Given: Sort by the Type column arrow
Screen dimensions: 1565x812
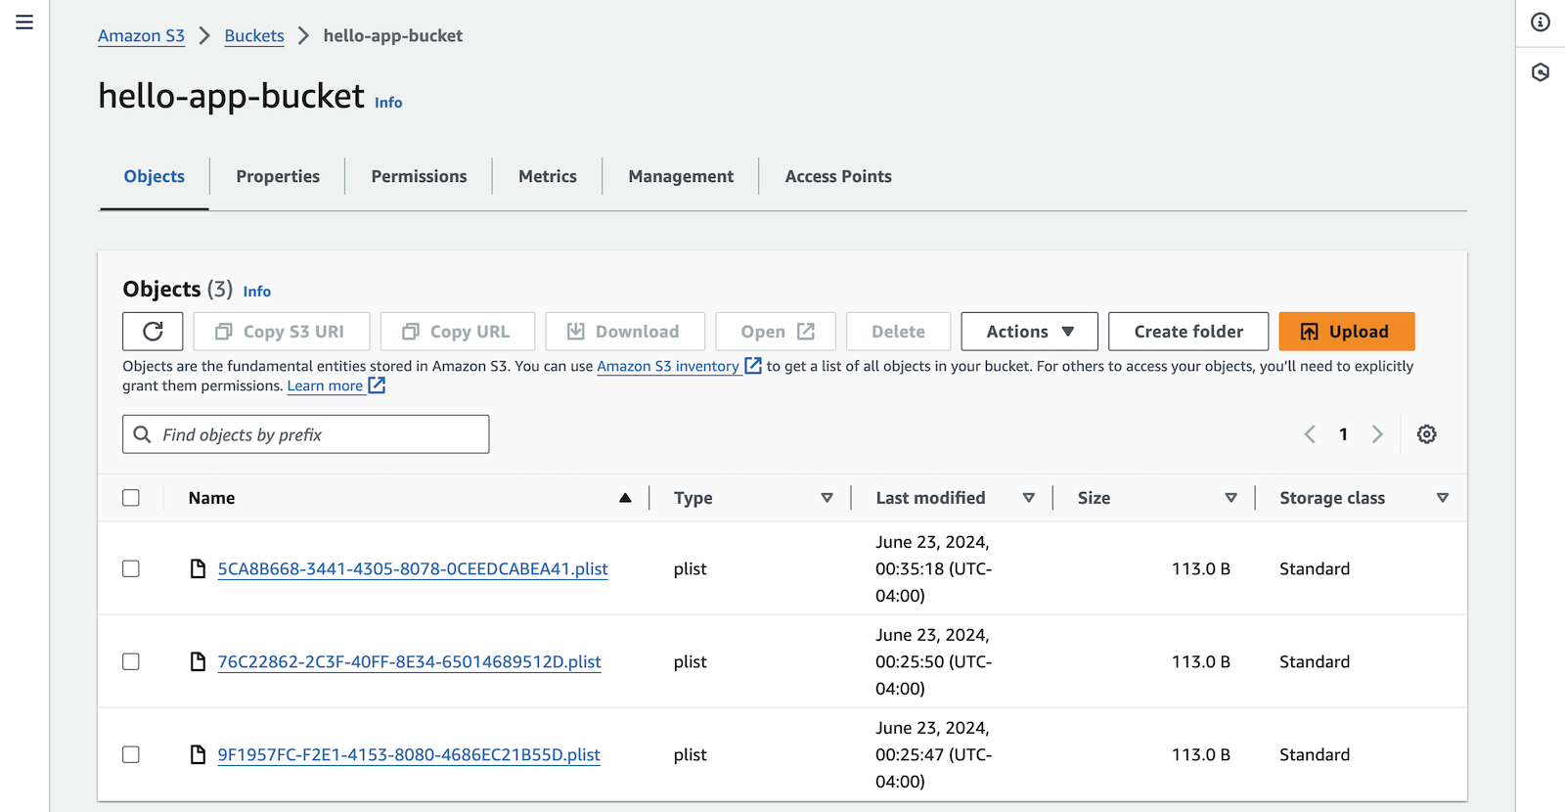Looking at the screenshot, I should [827, 498].
